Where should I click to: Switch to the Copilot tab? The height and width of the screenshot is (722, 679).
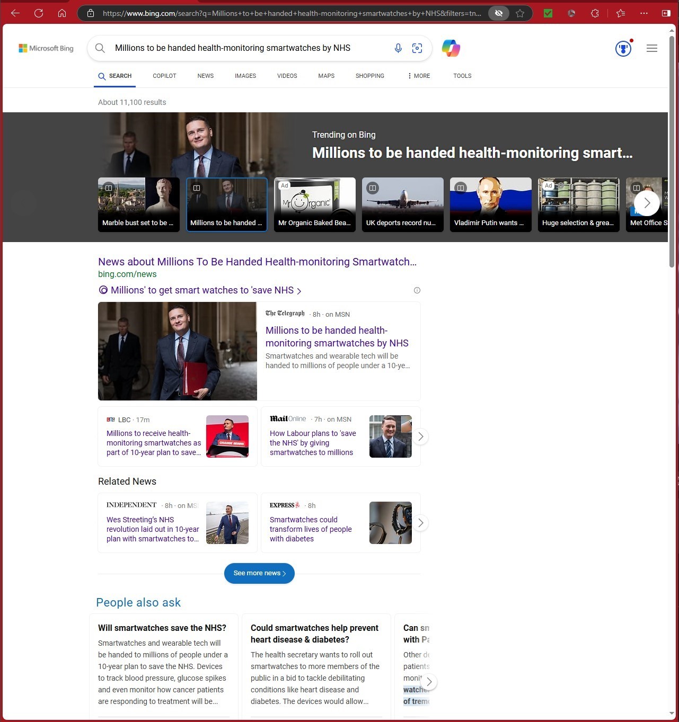click(x=164, y=76)
